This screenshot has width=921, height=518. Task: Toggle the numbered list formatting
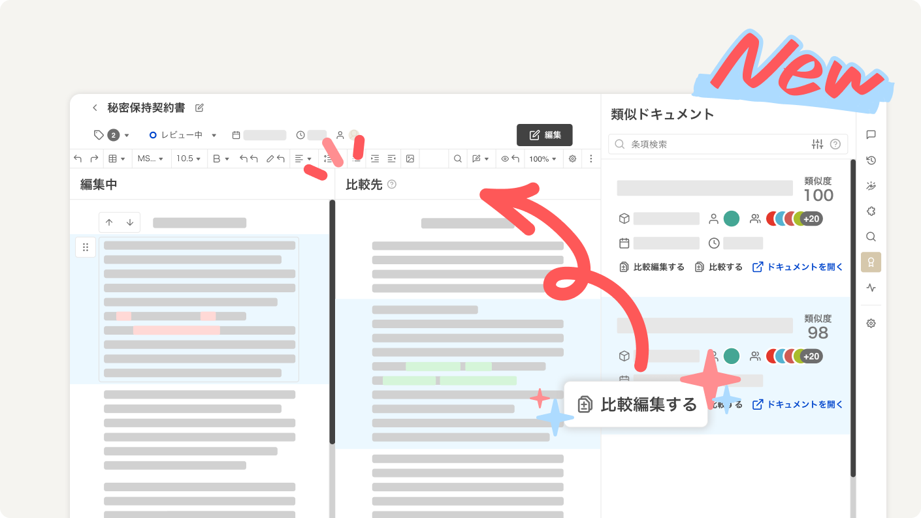[329, 158]
